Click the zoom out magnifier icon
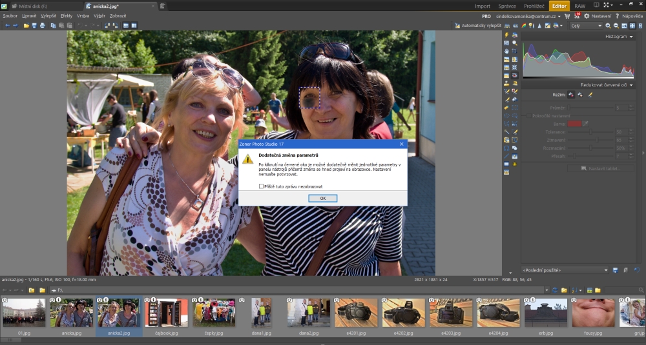This screenshot has height=345, width=646. pyautogui.click(x=616, y=26)
